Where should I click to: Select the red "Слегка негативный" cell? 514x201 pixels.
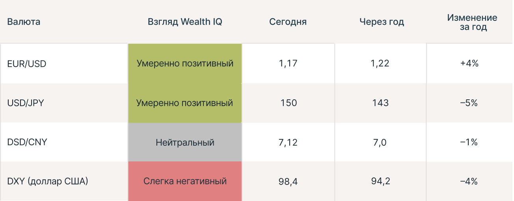coord(185,181)
